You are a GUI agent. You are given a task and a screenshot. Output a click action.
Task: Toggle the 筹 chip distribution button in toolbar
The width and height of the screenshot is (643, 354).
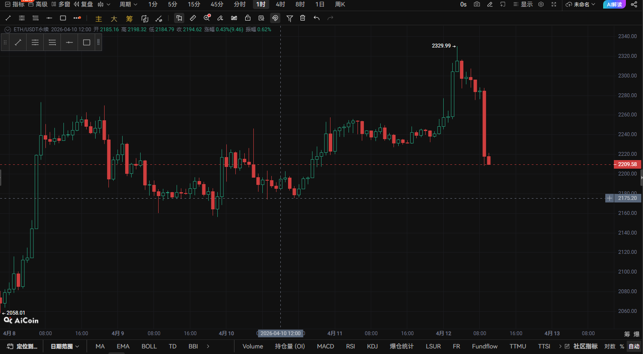click(x=129, y=18)
